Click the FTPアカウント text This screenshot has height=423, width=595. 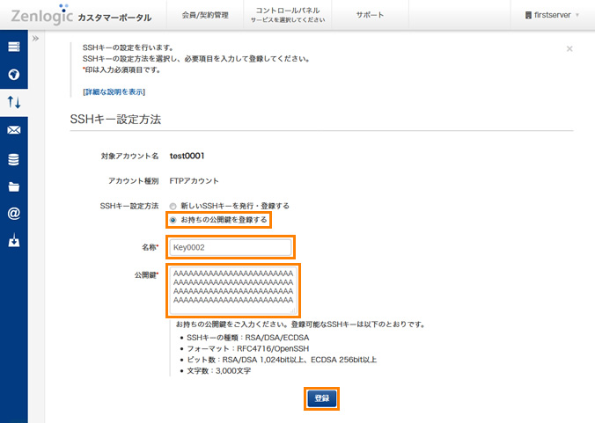click(x=194, y=181)
